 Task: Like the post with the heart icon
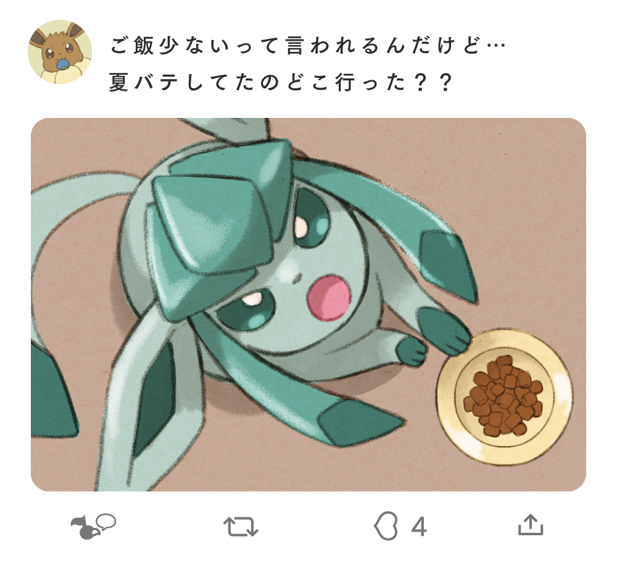(385, 526)
